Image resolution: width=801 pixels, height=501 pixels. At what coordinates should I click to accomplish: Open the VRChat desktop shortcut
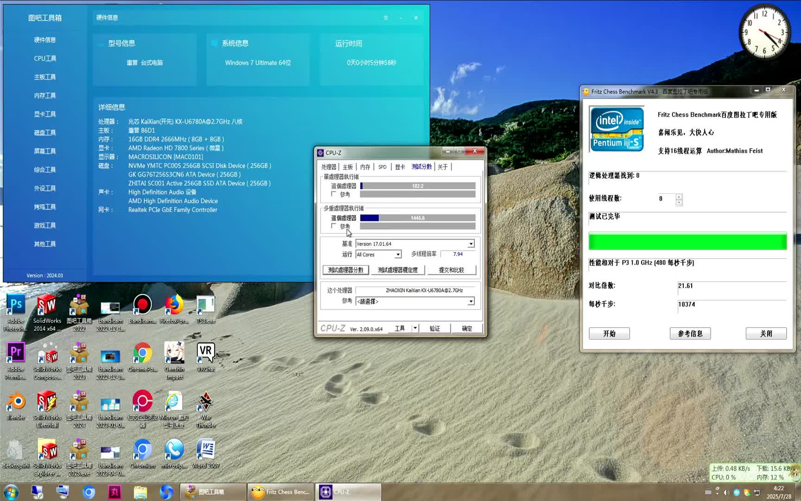205,354
